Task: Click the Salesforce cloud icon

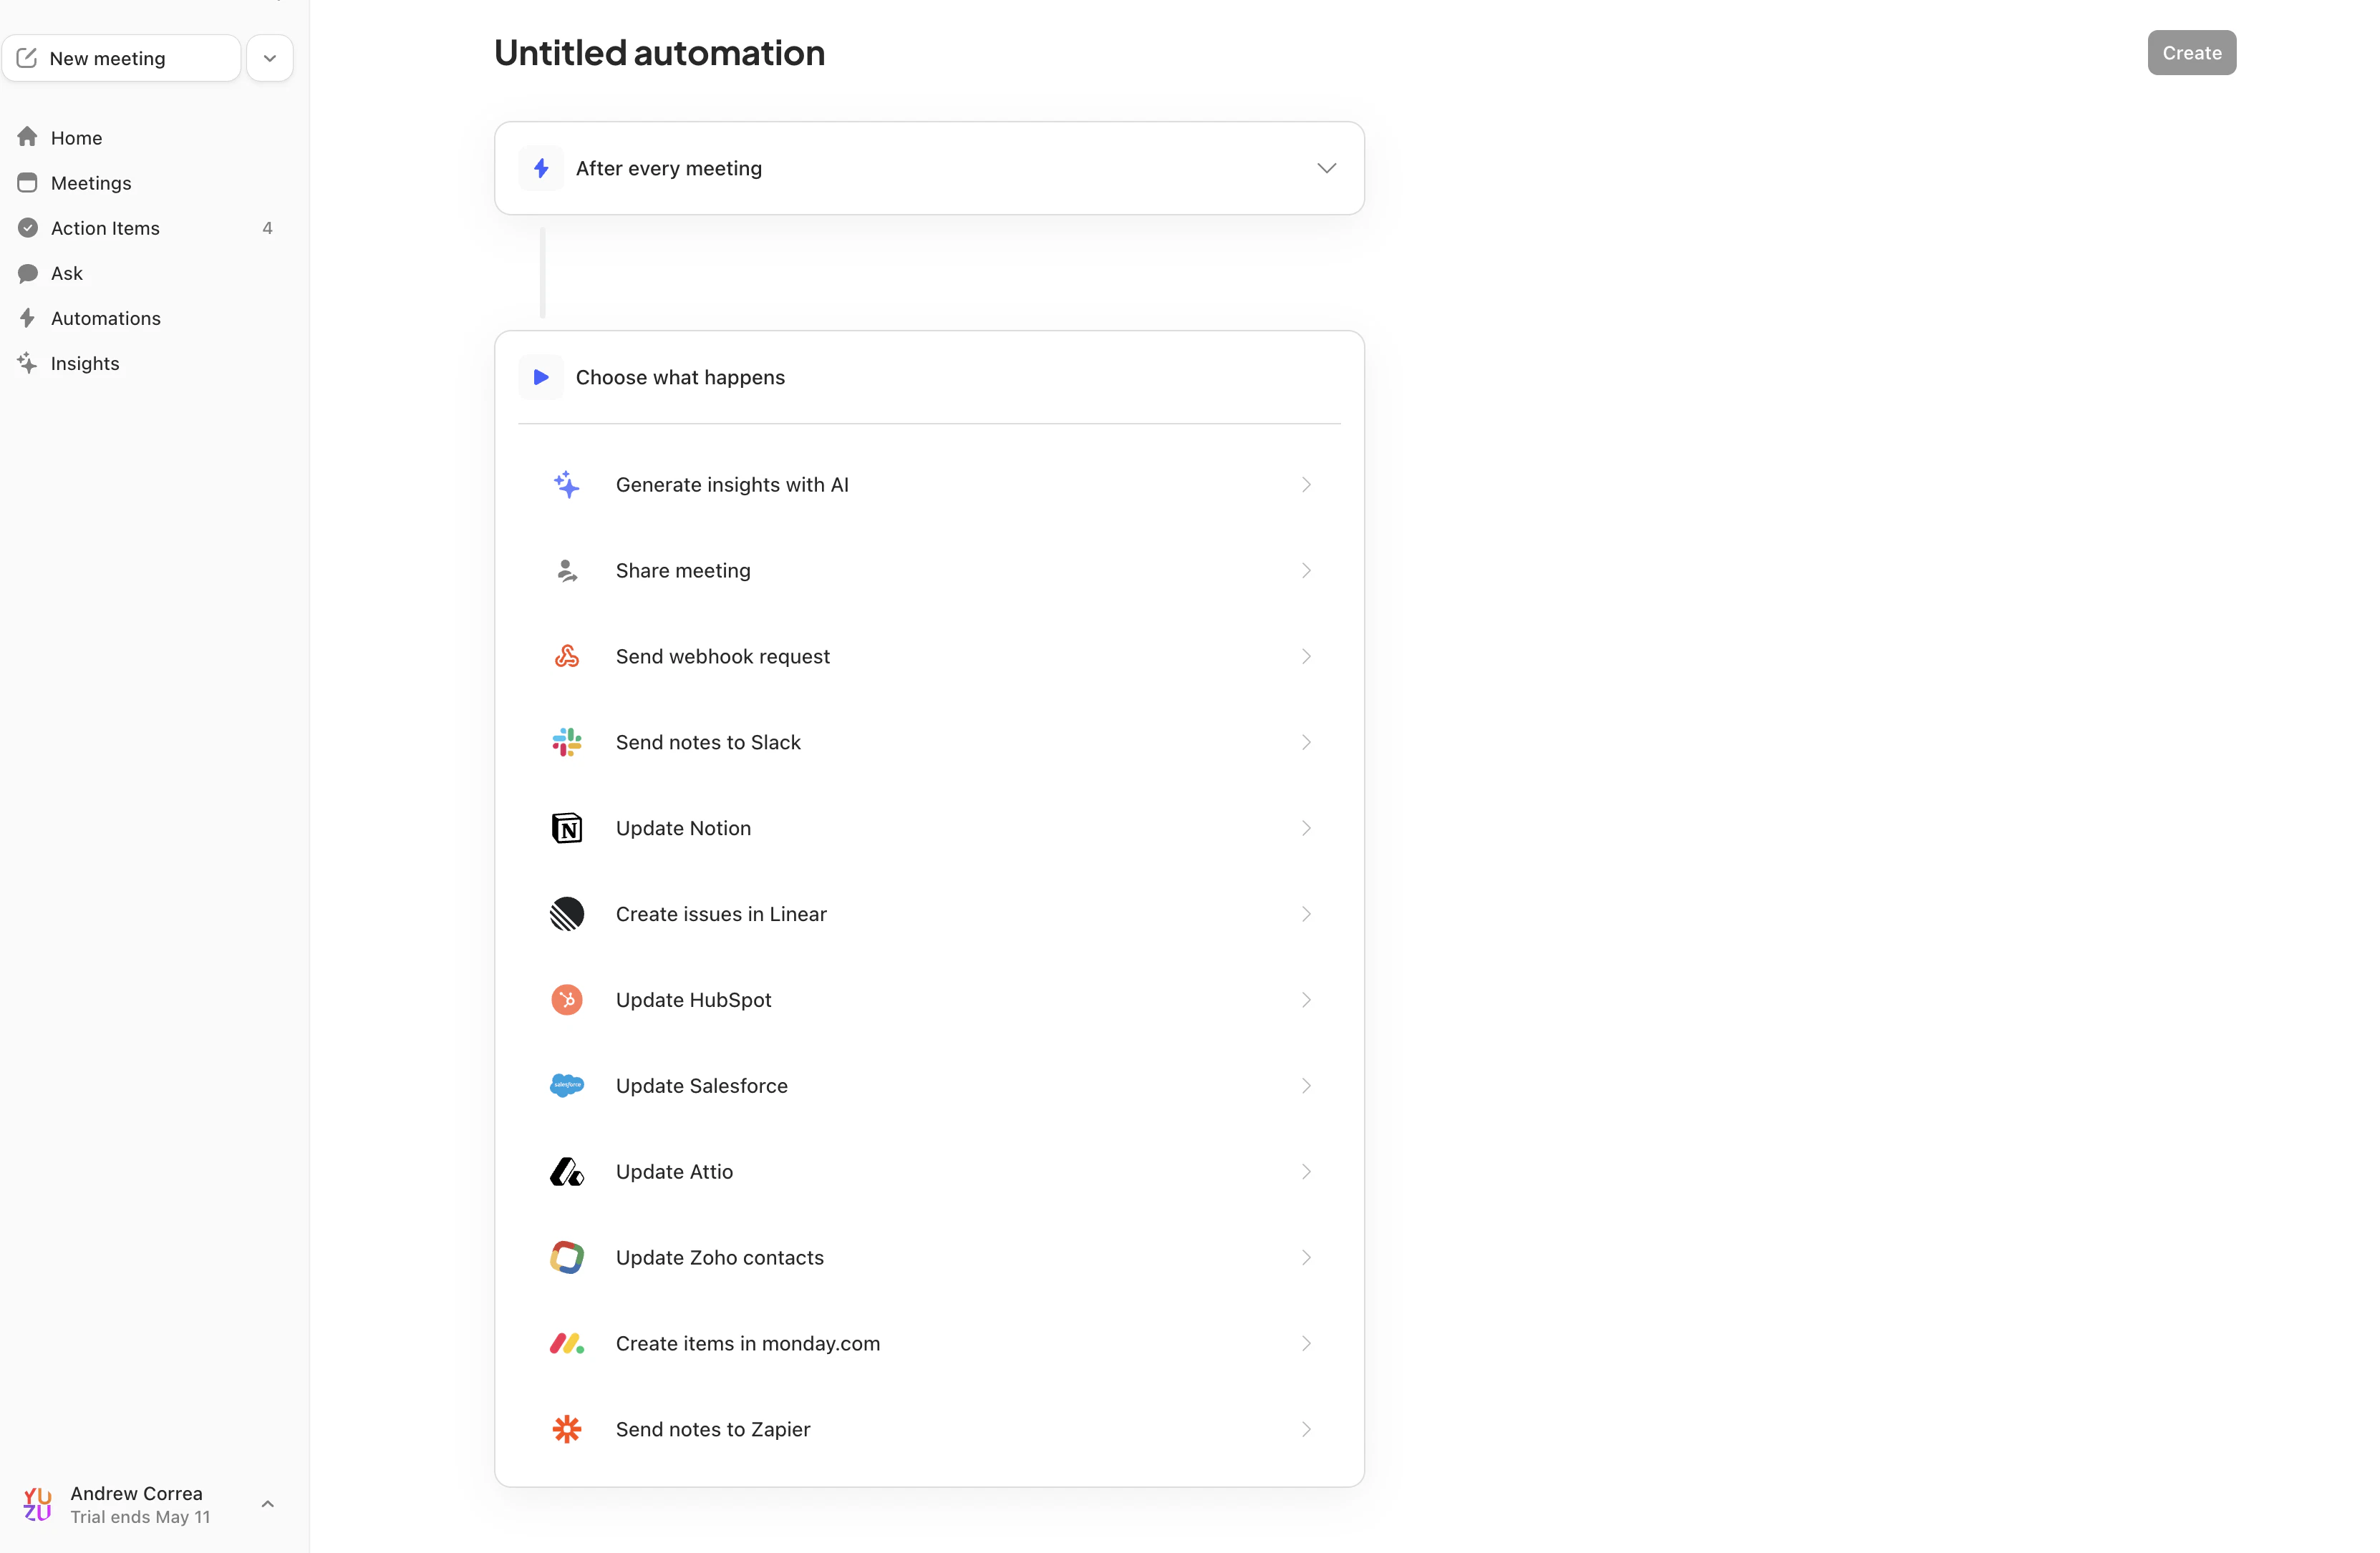Action: [x=566, y=1085]
